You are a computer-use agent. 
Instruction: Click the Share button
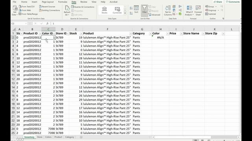(218, 2)
